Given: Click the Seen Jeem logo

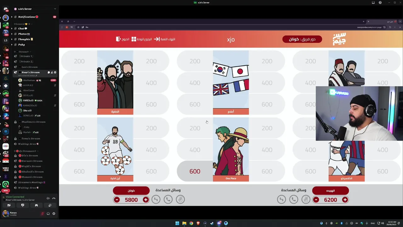Looking at the screenshot, I should pos(339,39).
